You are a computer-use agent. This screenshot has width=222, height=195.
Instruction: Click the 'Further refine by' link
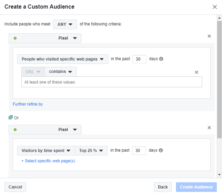(28, 104)
